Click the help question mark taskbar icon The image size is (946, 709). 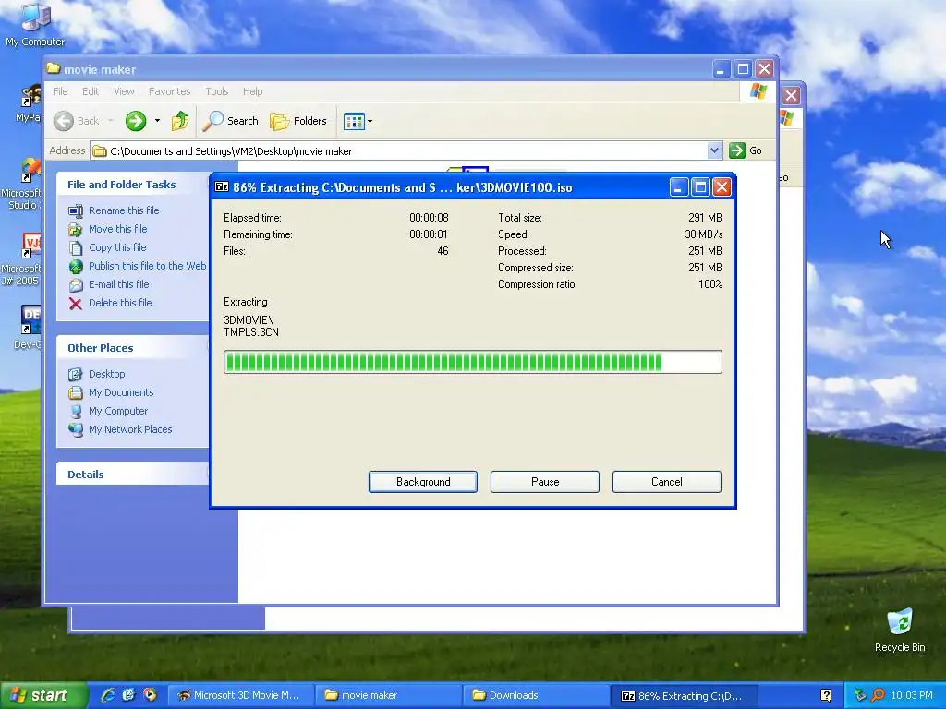click(x=826, y=696)
